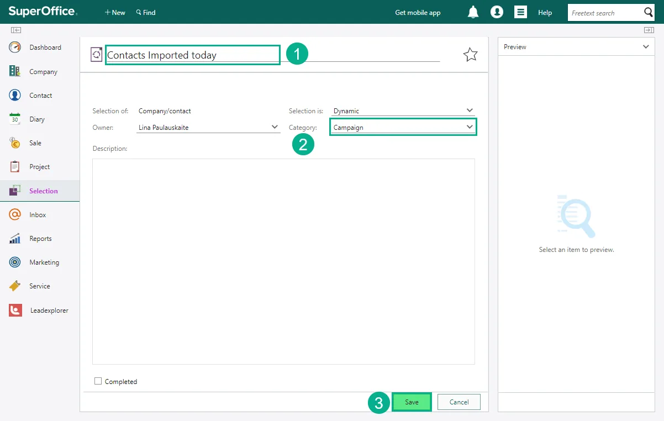Expand the Owner dropdown

[x=275, y=127]
